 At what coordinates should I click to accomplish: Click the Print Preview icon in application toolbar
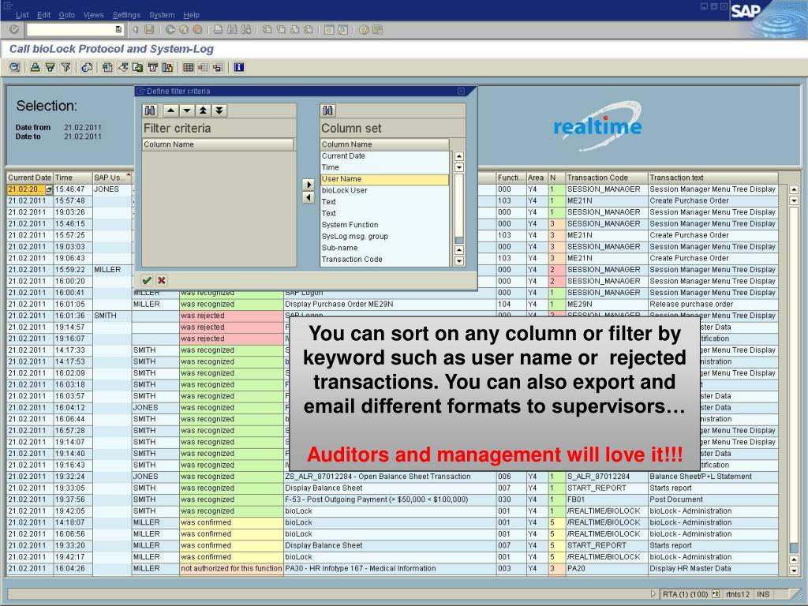click(87, 68)
